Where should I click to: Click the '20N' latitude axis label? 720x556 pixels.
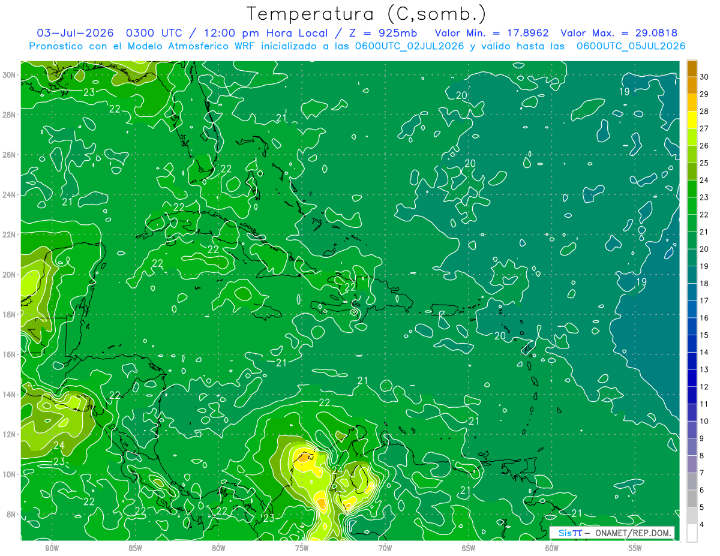[x=9, y=275]
